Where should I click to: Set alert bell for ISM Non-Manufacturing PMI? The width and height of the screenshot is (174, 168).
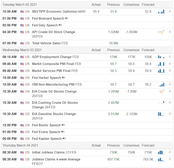pos(170,84)
